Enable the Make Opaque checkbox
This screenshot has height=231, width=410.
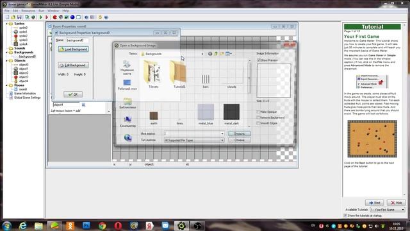click(x=258, y=112)
